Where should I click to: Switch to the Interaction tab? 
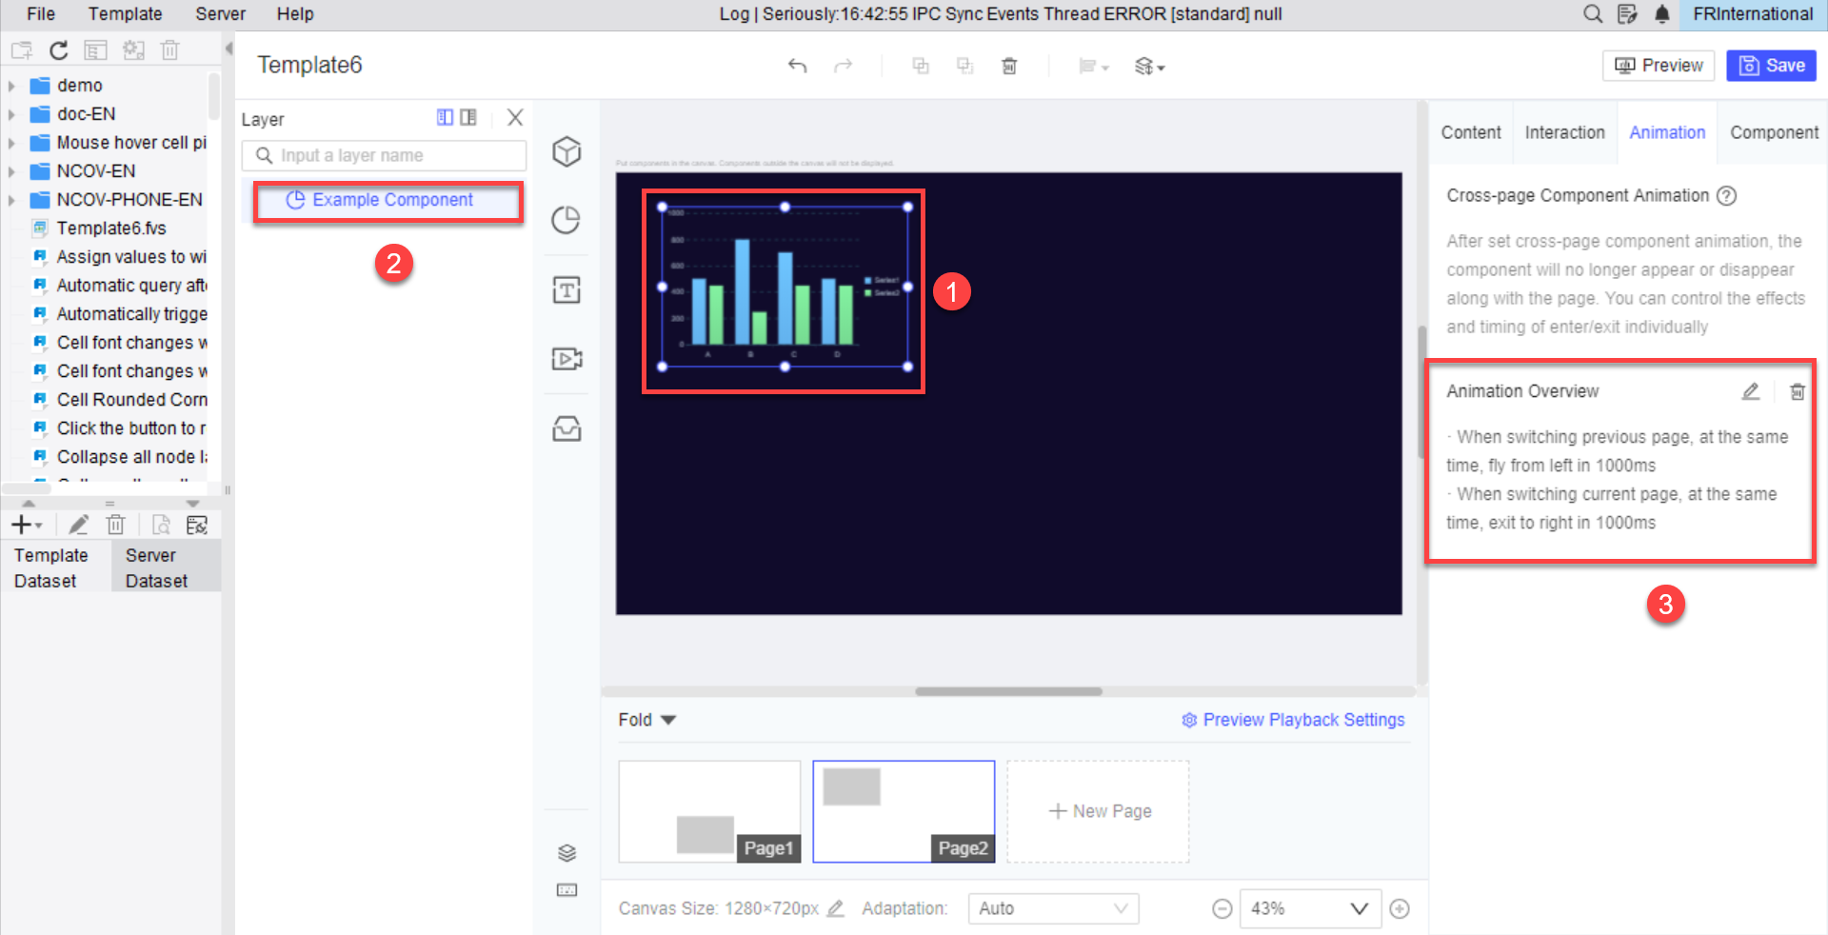[x=1564, y=132]
